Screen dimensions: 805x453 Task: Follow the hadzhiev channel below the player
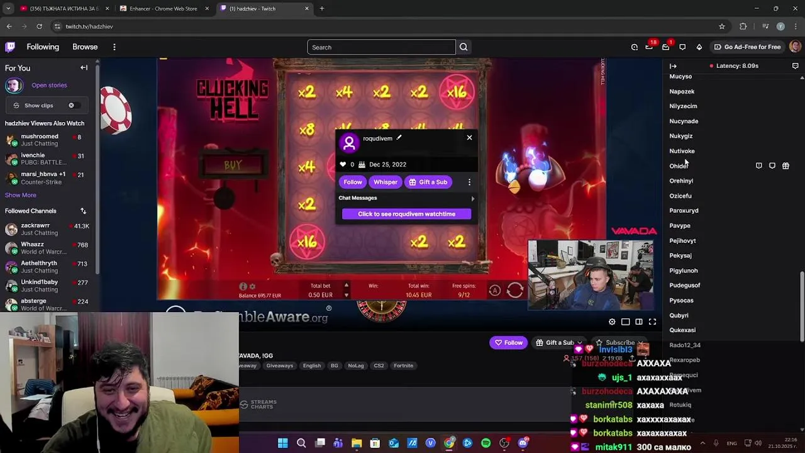(508, 343)
